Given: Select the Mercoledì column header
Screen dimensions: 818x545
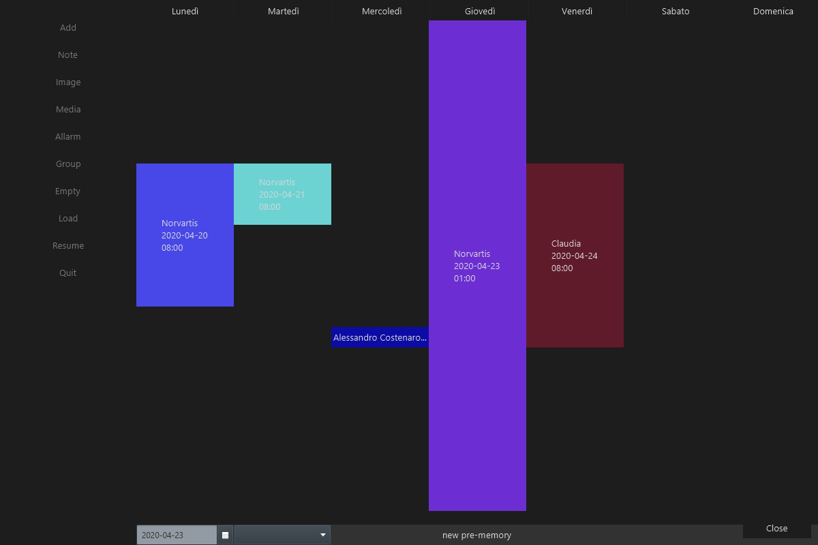Looking at the screenshot, I should [x=382, y=11].
